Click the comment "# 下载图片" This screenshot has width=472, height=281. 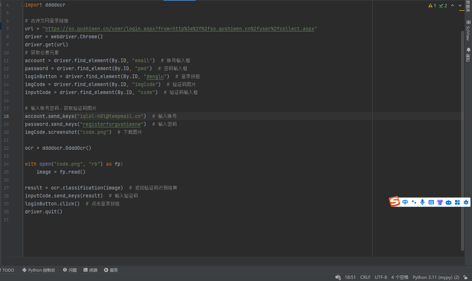130,132
